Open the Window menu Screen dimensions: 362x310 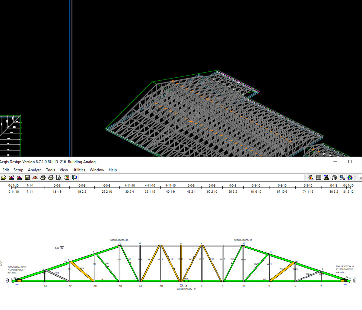[x=97, y=170]
